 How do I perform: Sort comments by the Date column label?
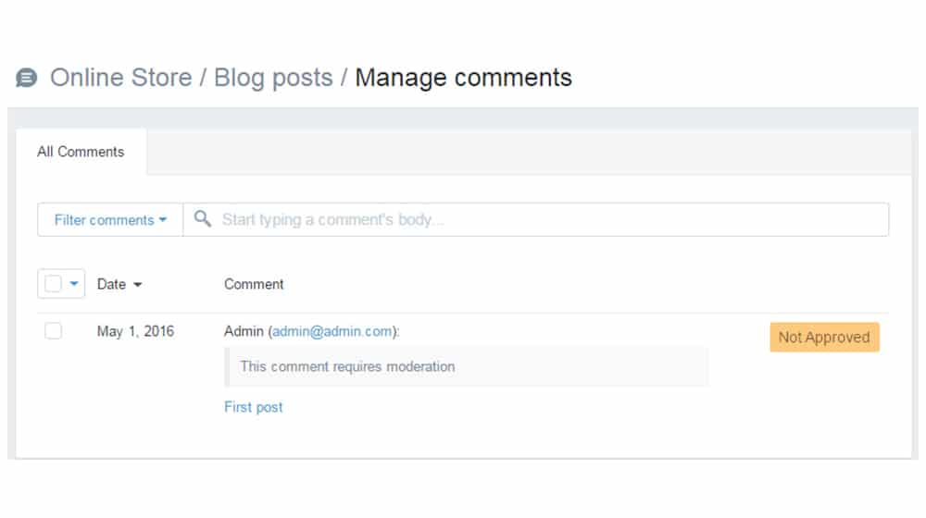tap(112, 284)
